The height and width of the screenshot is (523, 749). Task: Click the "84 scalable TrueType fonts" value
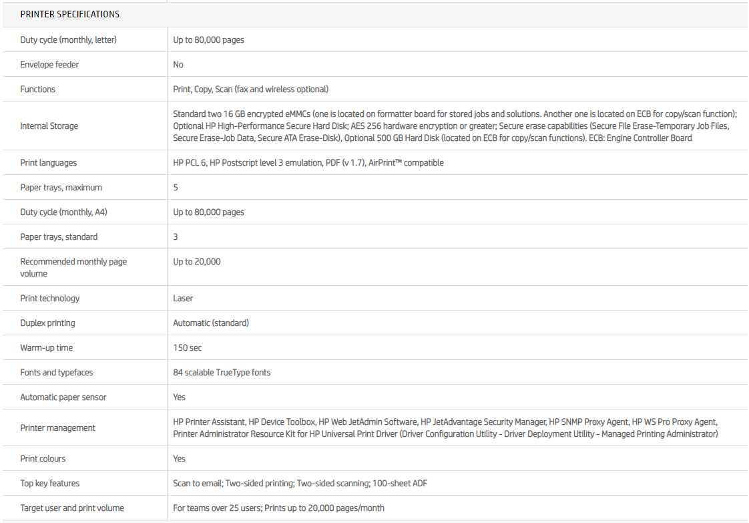click(222, 373)
